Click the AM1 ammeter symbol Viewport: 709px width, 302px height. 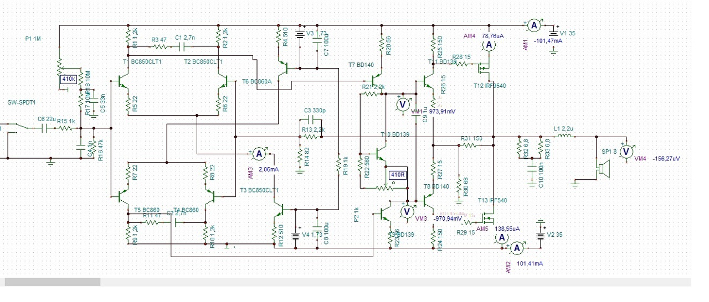(x=533, y=25)
